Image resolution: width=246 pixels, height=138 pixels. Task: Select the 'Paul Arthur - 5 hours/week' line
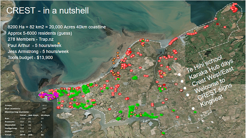35,46
